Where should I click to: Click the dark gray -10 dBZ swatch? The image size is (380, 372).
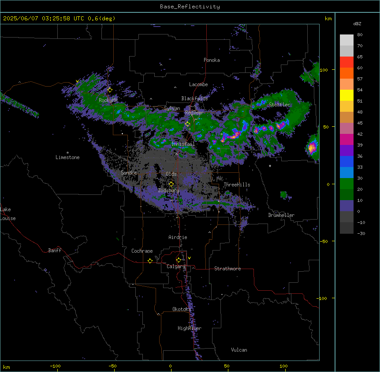(x=346, y=228)
